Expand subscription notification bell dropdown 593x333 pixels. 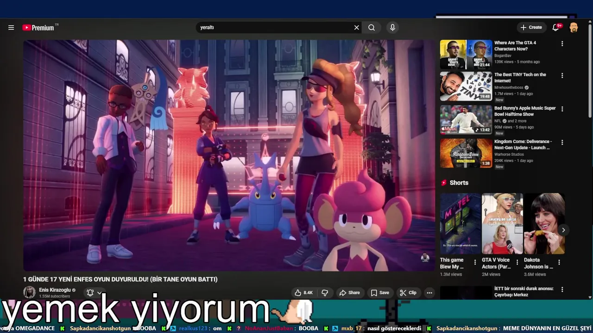coord(94,293)
